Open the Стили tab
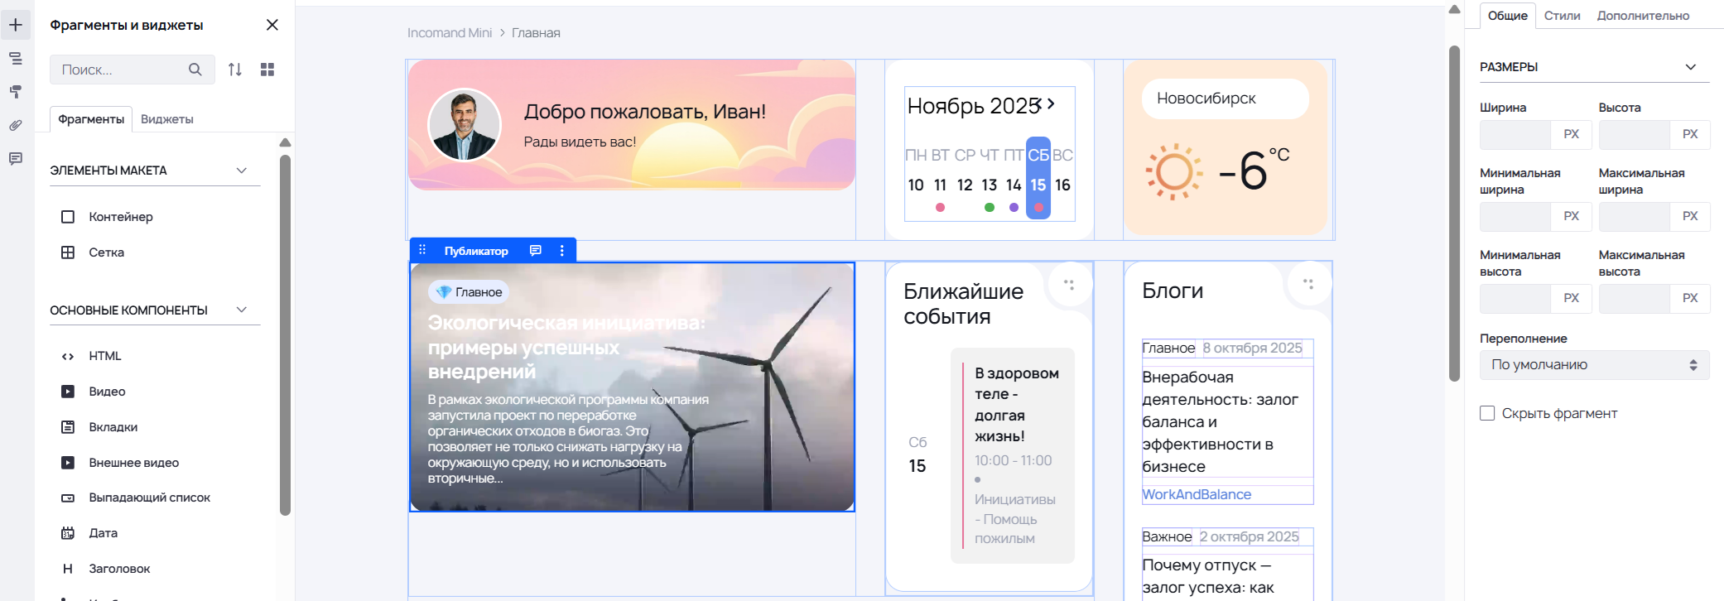Image resolution: width=1724 pixels, height=601 pixels. coord(1562,16)
